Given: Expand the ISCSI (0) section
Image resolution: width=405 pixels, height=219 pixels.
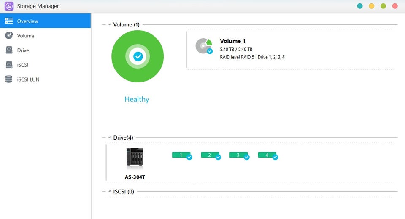Looking at the screenshot, I should (110, 192).
